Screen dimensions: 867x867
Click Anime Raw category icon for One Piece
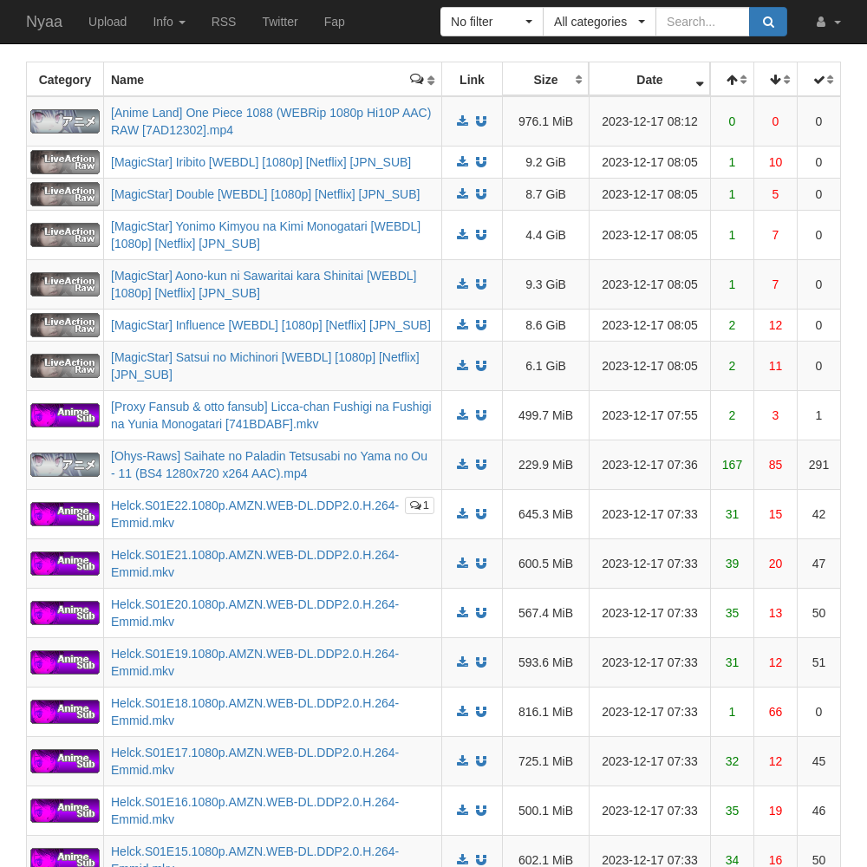pyautogui.click(x=65, y=121)
